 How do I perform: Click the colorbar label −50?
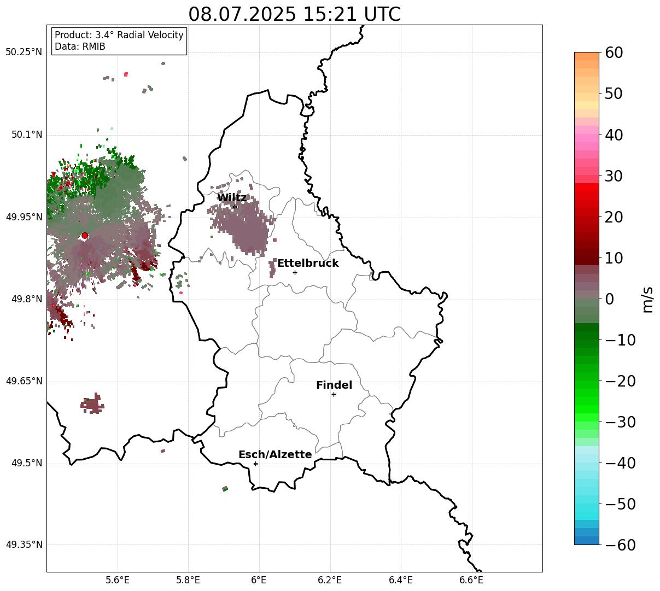point(620,504)
